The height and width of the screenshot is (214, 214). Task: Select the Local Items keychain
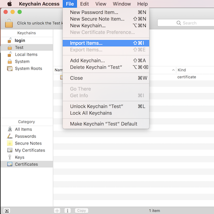(x=27, y=54)
